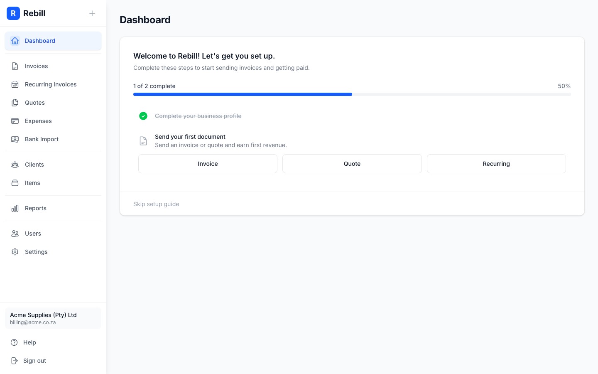Open Settings from the sidebar

coord(53,252)
